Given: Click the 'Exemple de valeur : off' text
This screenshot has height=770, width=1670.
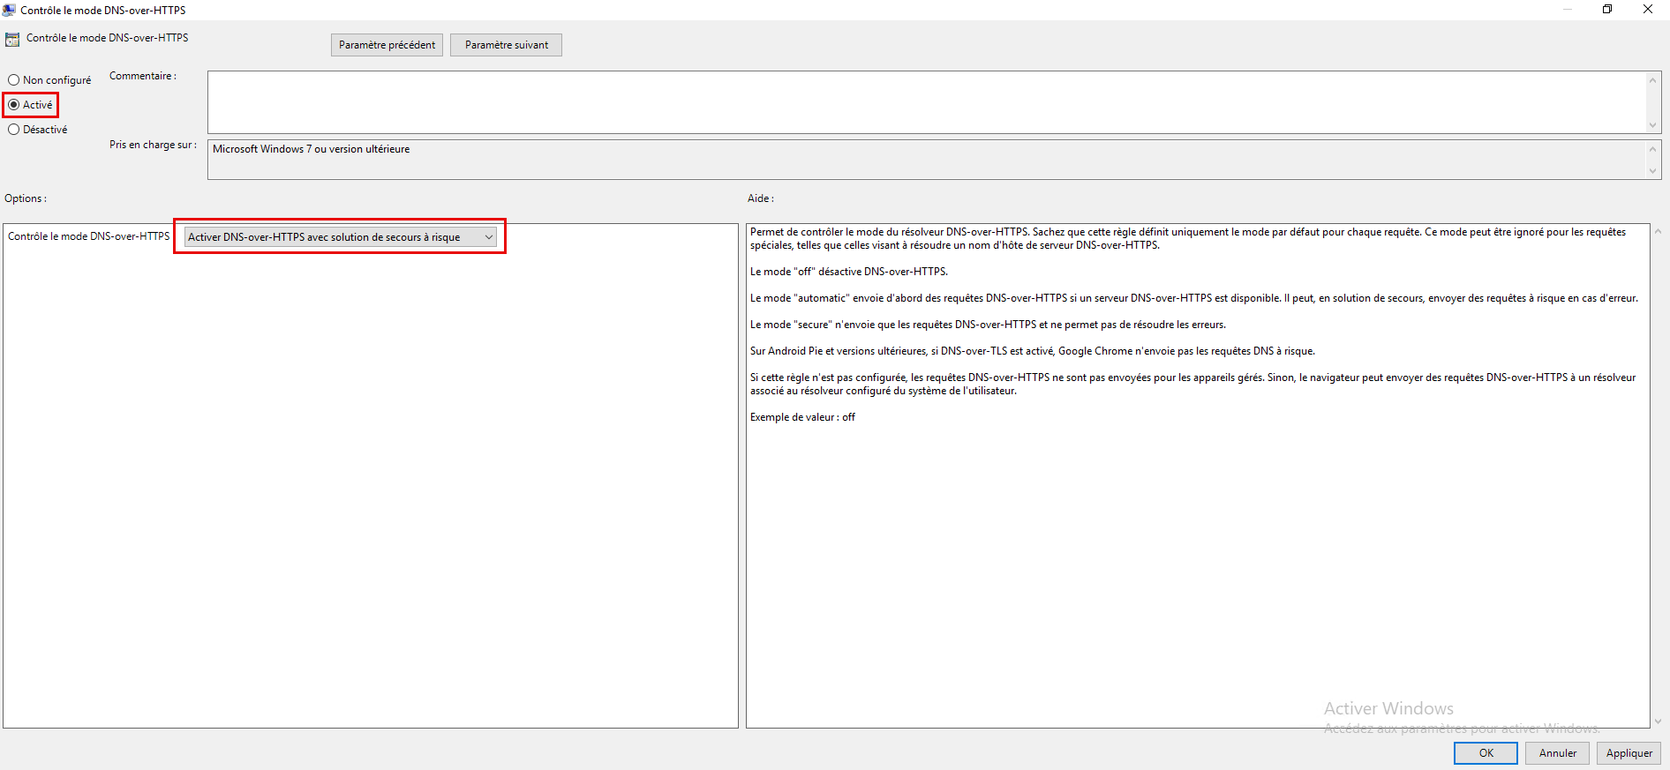Looking at the screenshot, I should coord(802,417).
